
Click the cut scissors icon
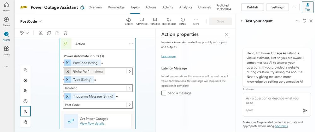(x=41, y=33)
